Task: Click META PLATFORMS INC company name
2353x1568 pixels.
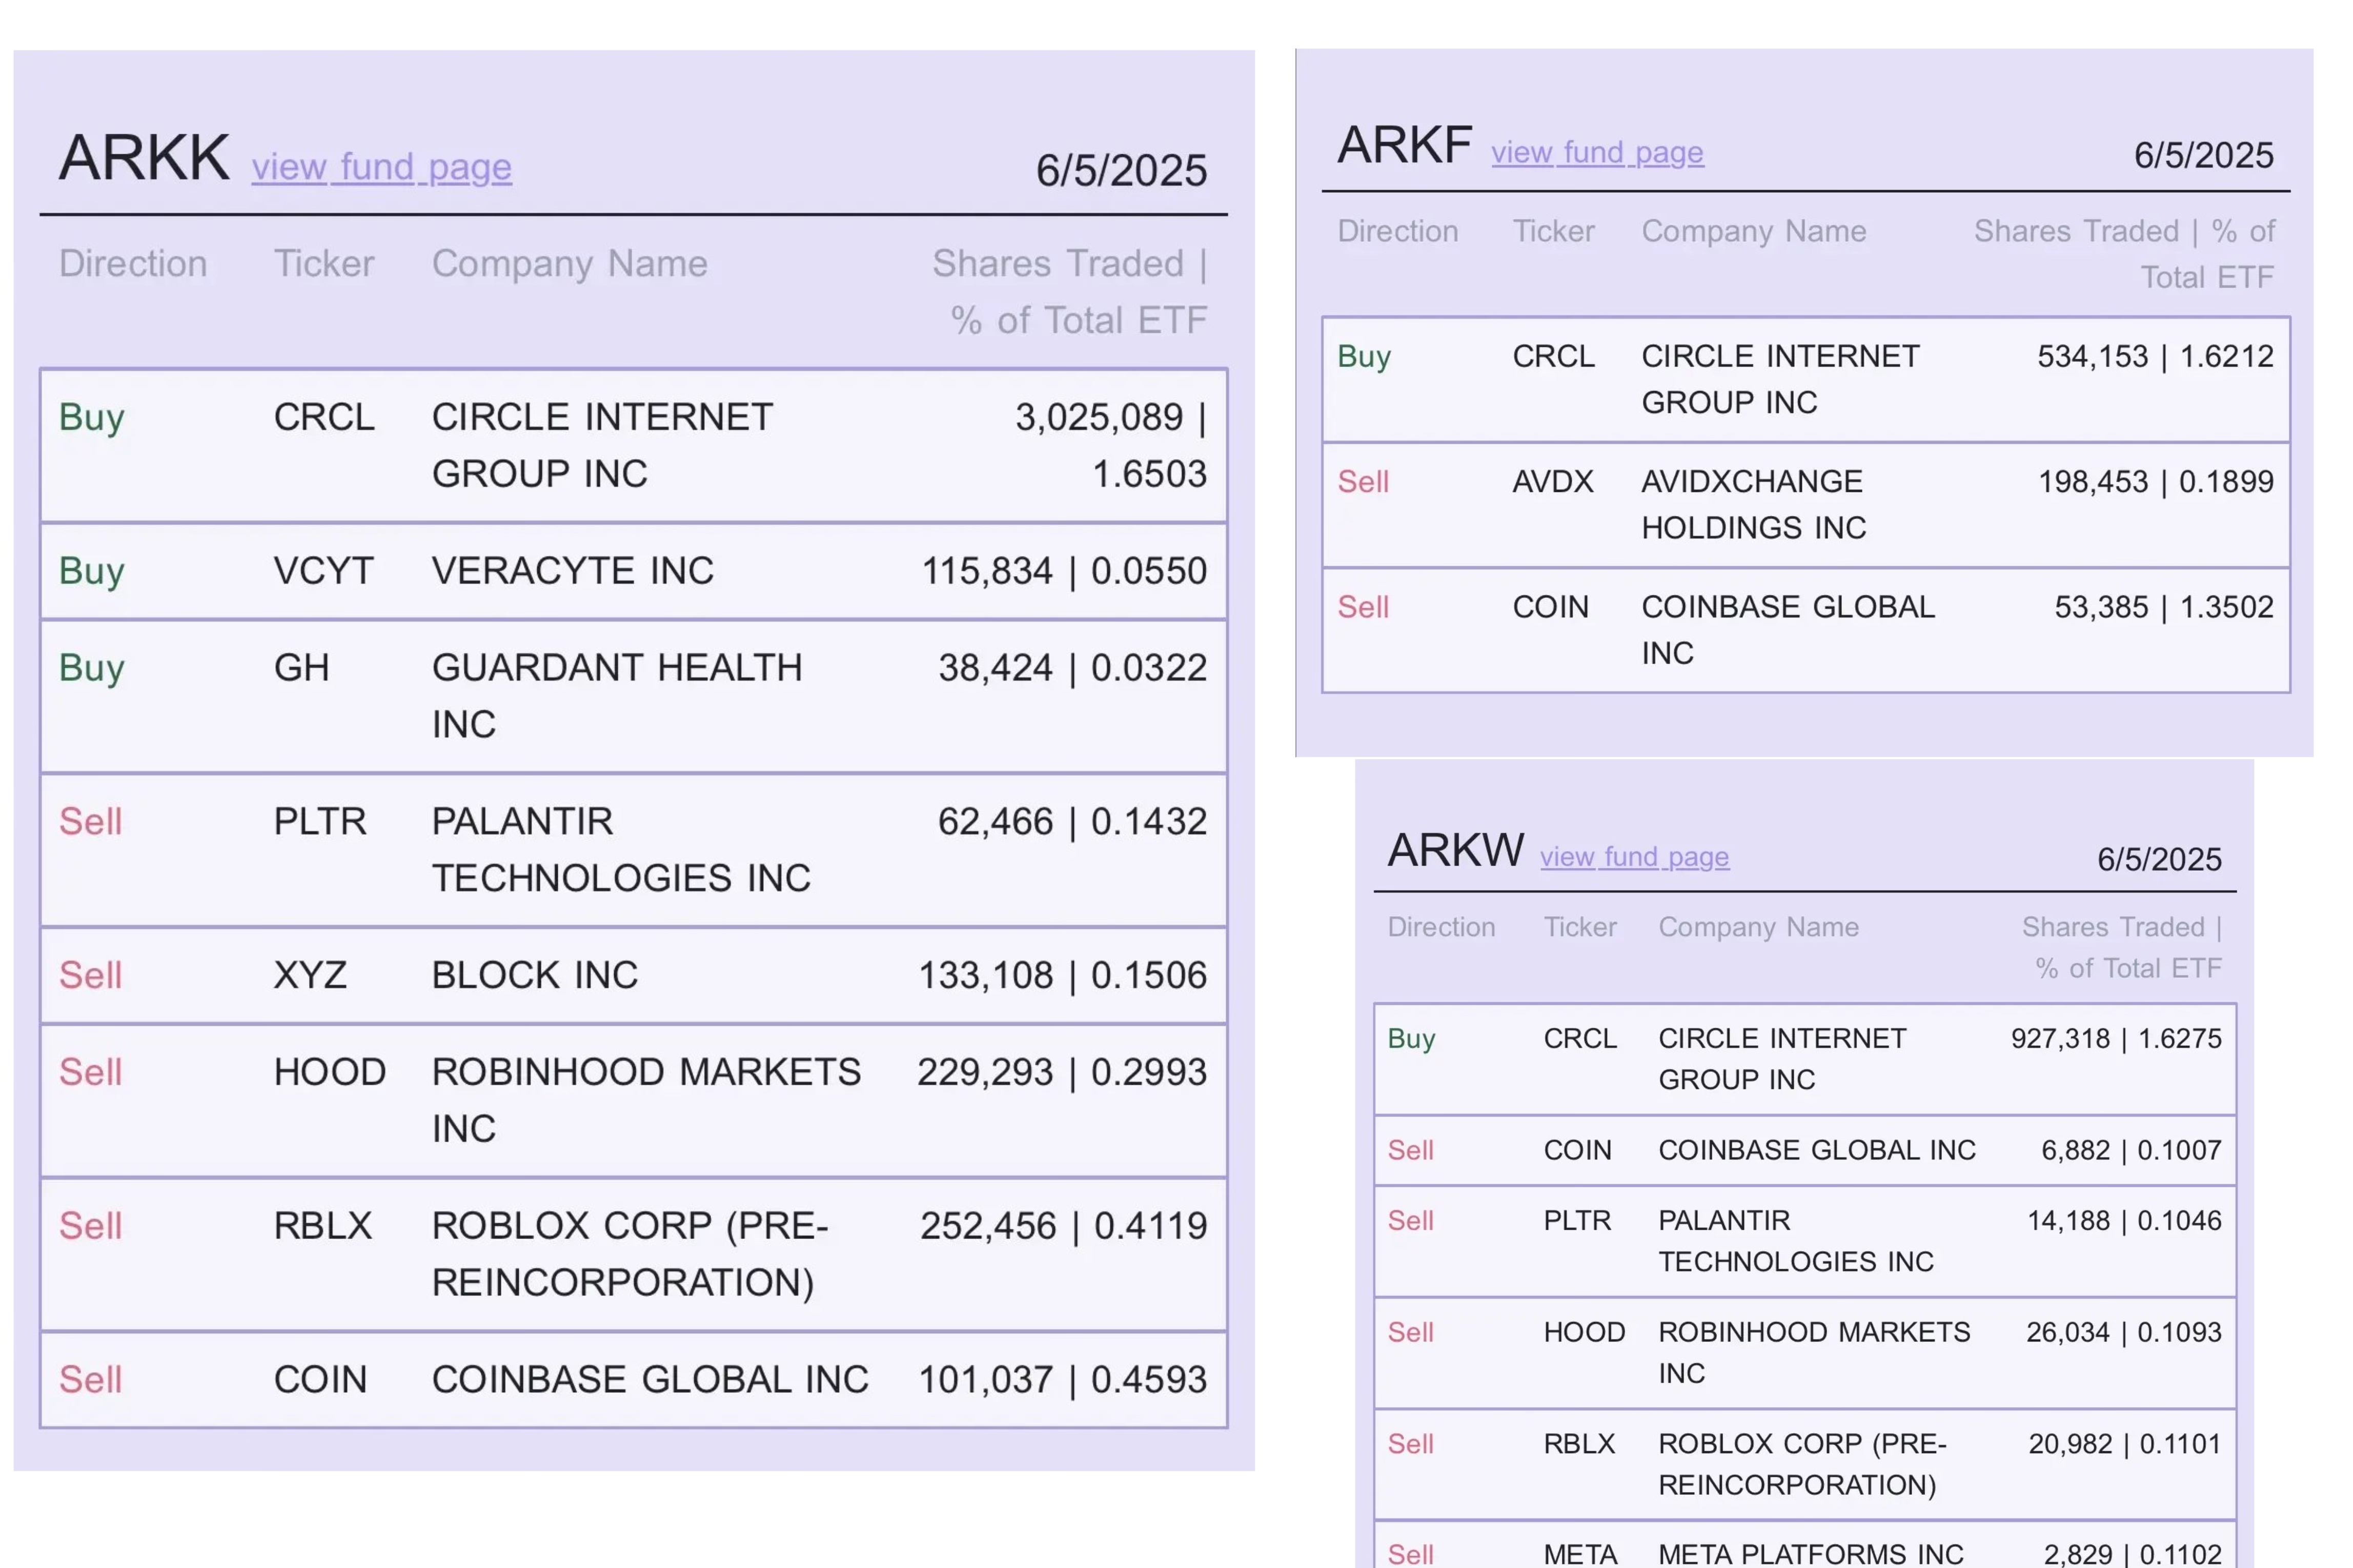Action: 1811,1555
